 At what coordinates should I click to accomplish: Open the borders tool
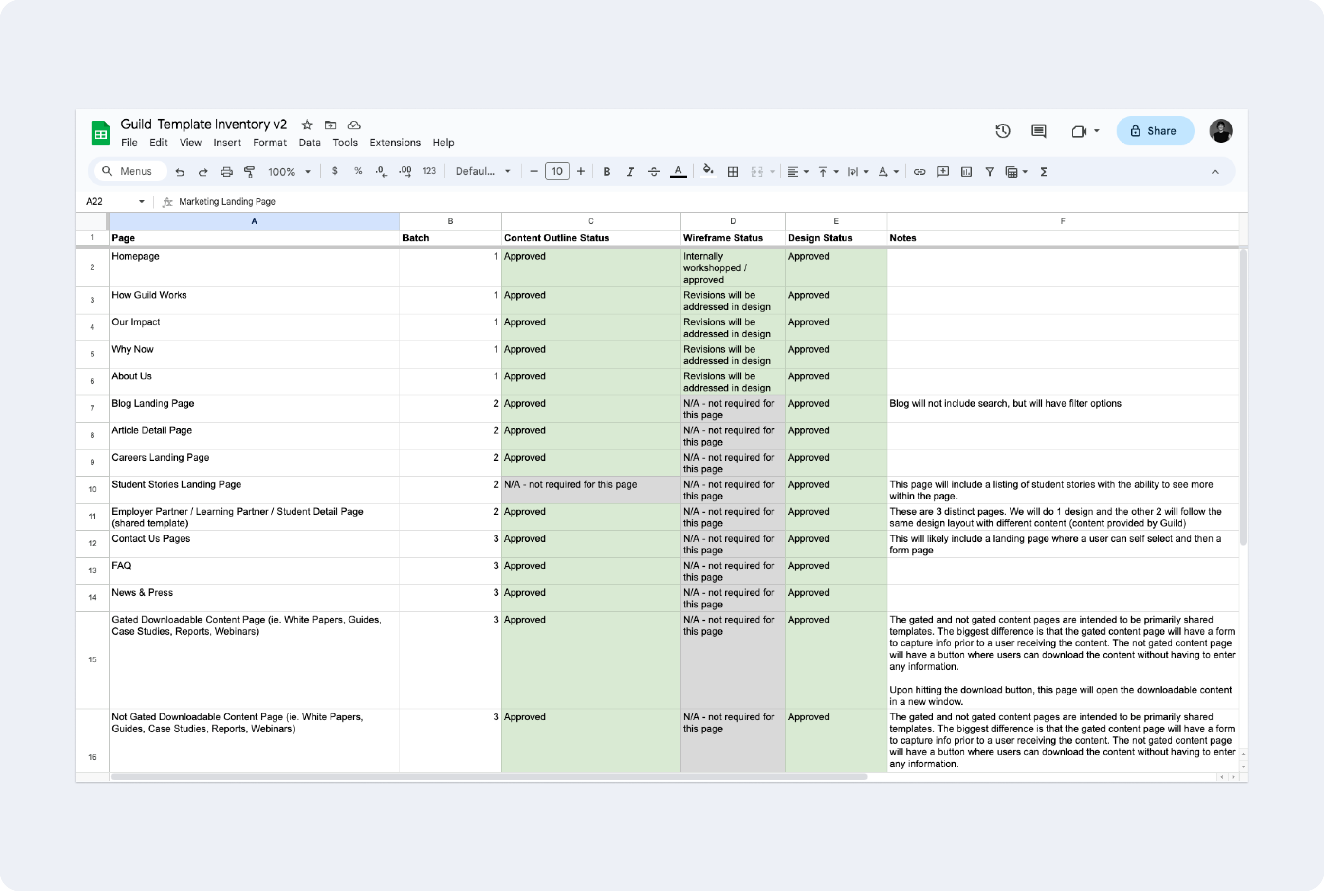[x=733, y=172]
